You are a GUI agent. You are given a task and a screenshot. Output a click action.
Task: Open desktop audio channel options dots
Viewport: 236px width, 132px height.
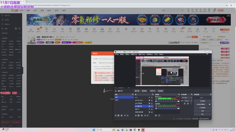[156, 106]
